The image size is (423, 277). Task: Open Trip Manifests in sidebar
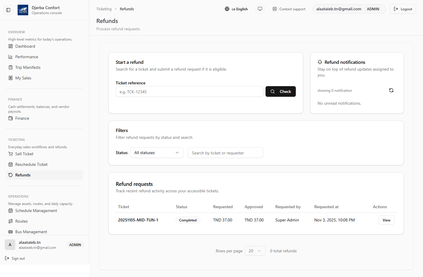click(28, 67)
